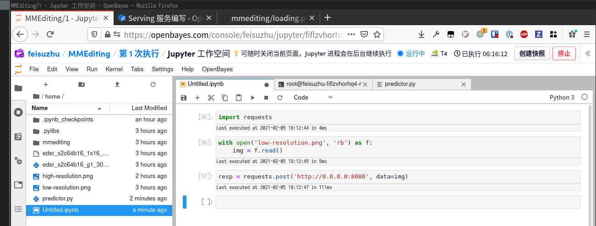Interrupt the kernel with stop square icon
The width and height of the screenshot is (596, 226).
click(x=266, y=98)
